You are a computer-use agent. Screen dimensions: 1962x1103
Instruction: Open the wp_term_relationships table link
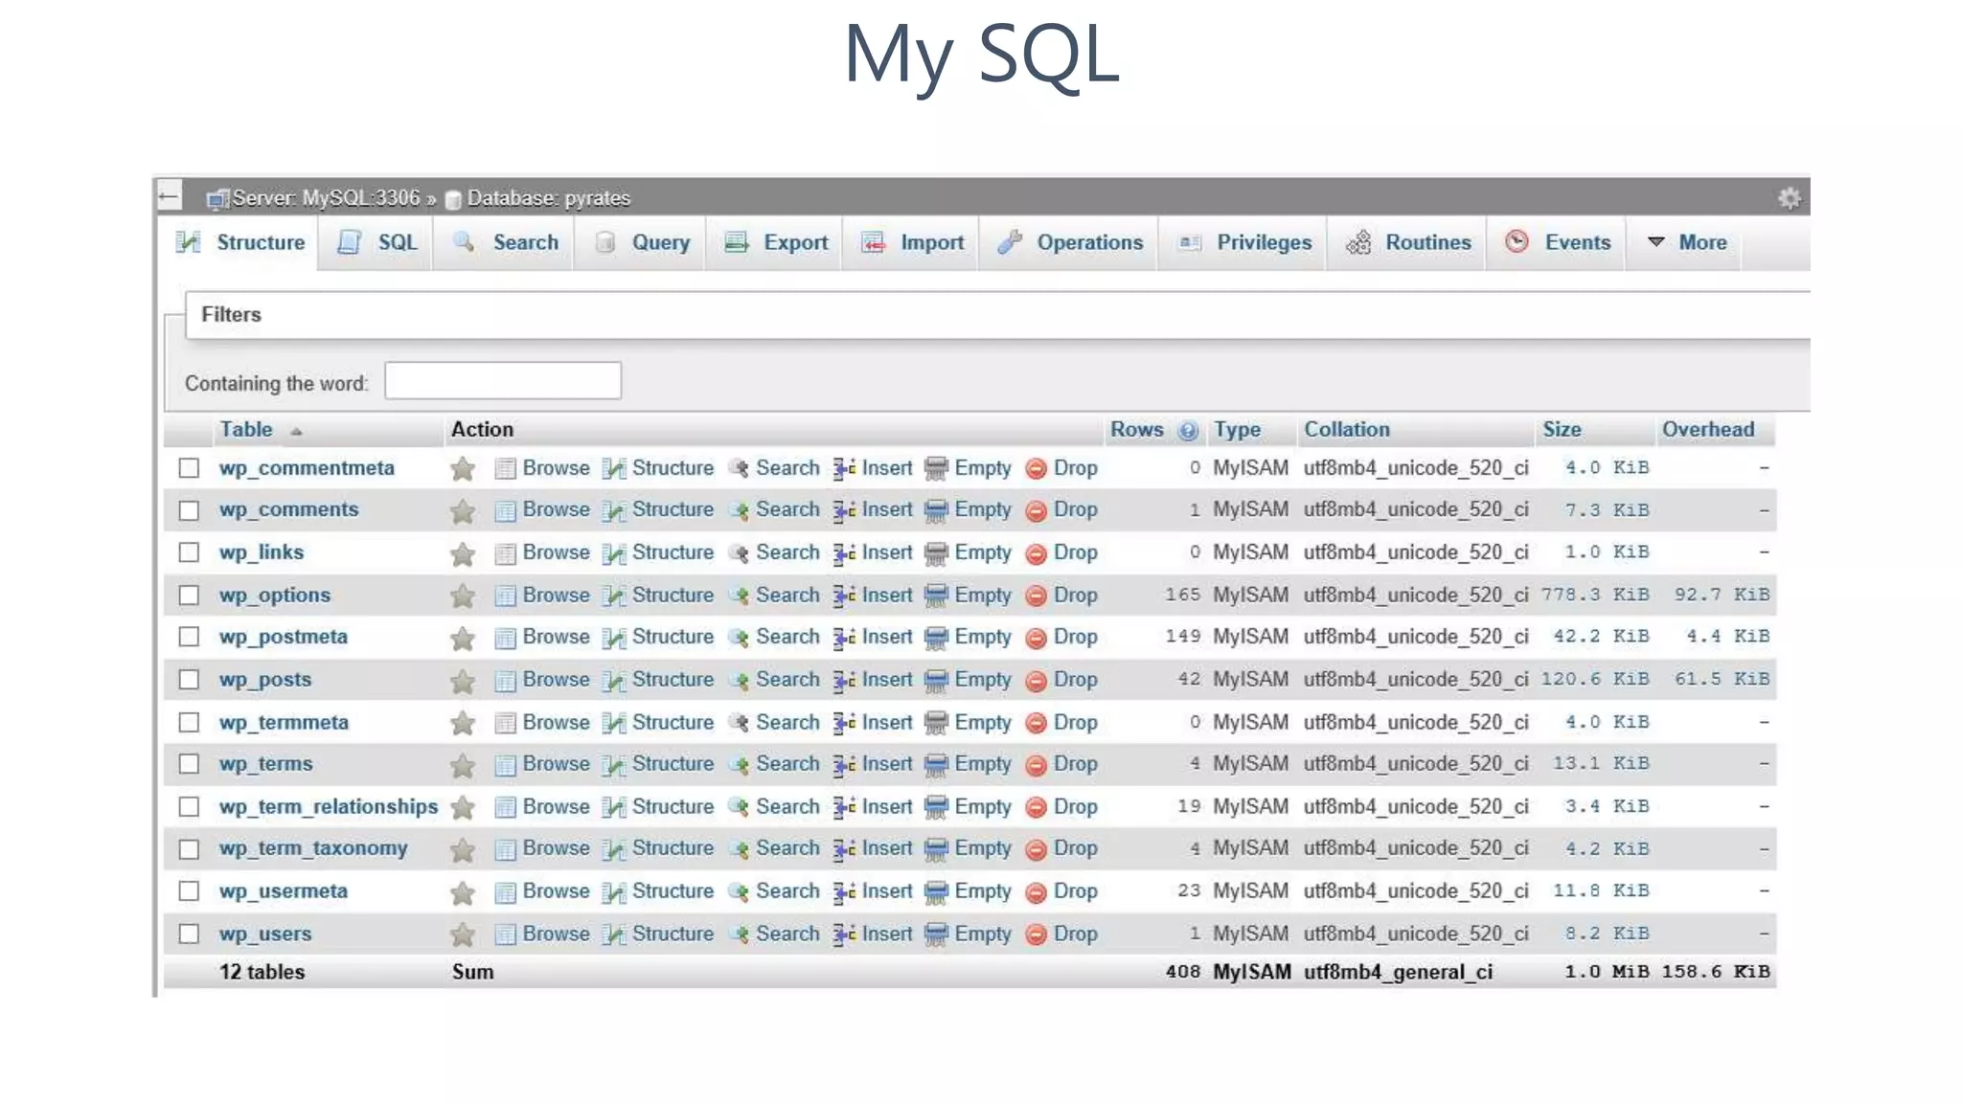[329, 807]
